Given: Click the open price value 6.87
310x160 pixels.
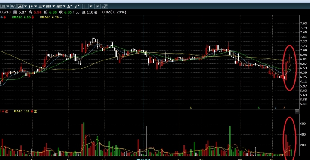Looking at the screenshot, I should [x=22, y=12].
